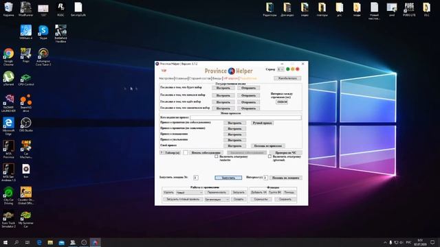This screenshot has height=247, width=440.
Task: Click Отправить for the 'начался набор' wave
Action: point(248,95)
